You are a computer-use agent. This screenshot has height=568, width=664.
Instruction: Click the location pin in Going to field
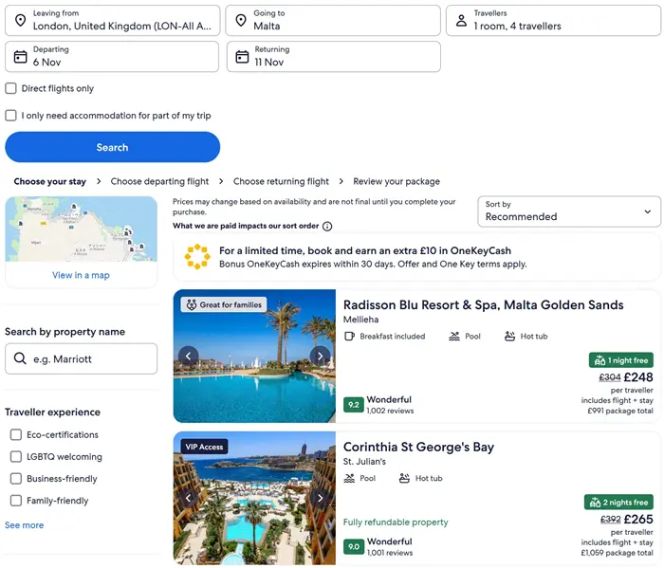(241, 21)
